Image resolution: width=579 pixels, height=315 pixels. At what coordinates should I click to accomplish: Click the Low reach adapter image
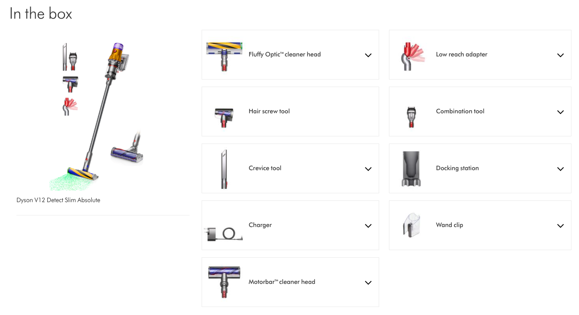click(412, 55)
